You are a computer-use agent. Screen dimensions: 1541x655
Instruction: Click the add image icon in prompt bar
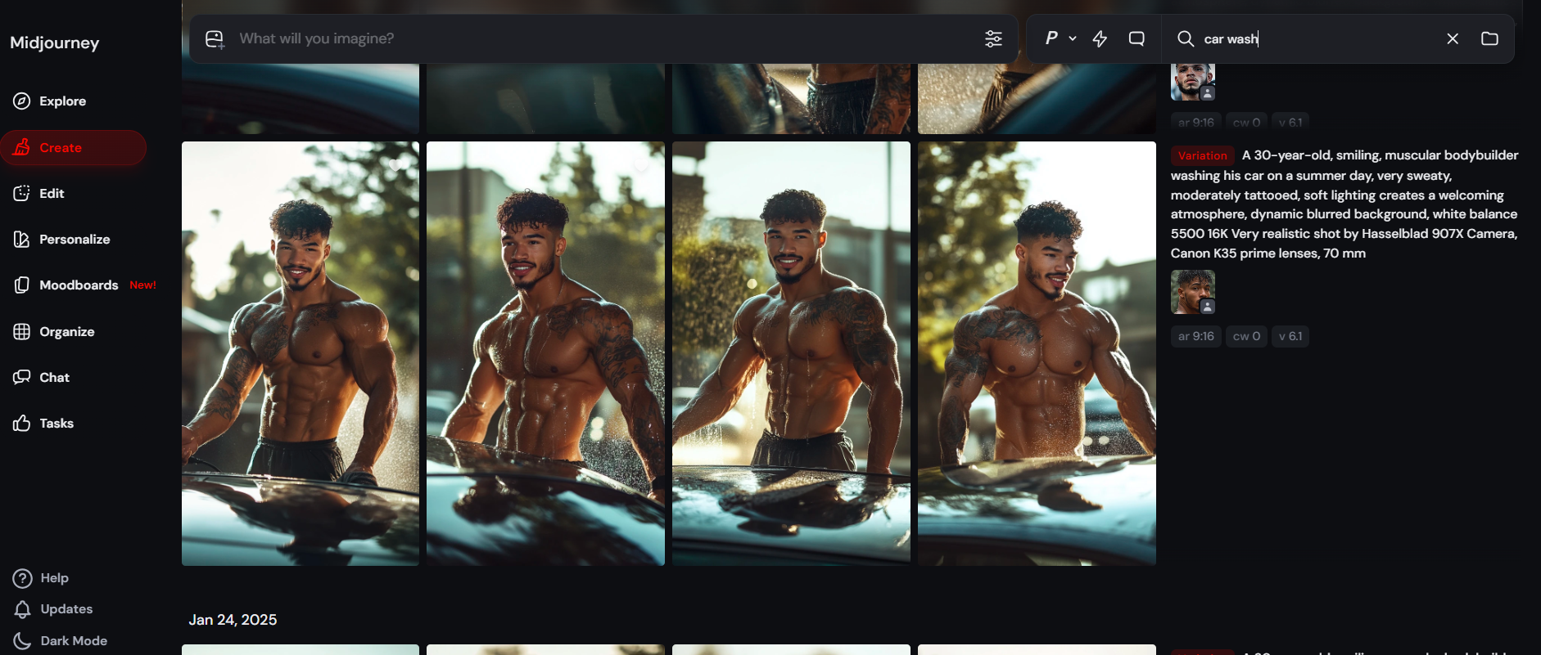point(215,39)
